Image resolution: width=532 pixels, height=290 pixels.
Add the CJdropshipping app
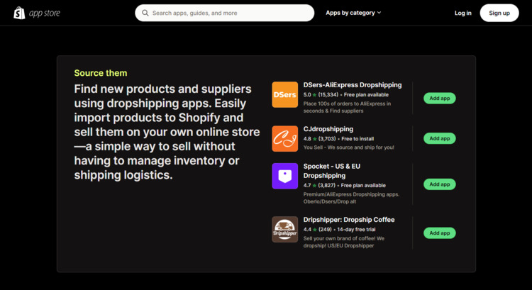coord(439,138)
